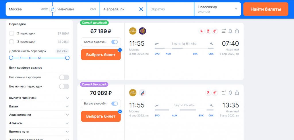
Task: Enable Без ночных пересадок switch
Action: (64, 86)
